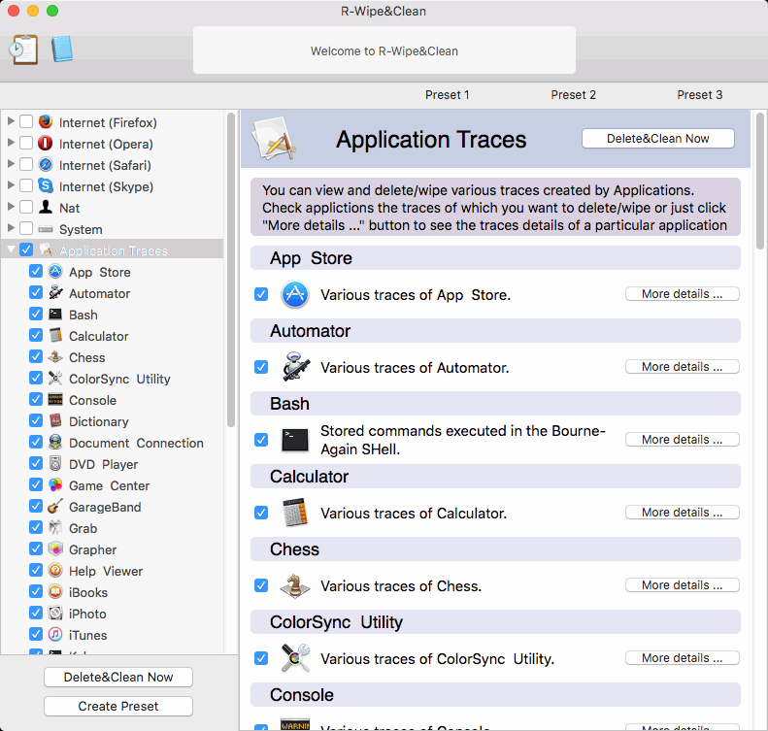Viewport: 768px width, 731px height.
Task: Open the scheduler clipboard-clock toolbar icon
Action: [x=23, y=50]
